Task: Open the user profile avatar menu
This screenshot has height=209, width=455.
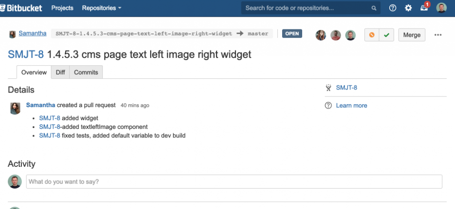Action: tap(441, 8)
